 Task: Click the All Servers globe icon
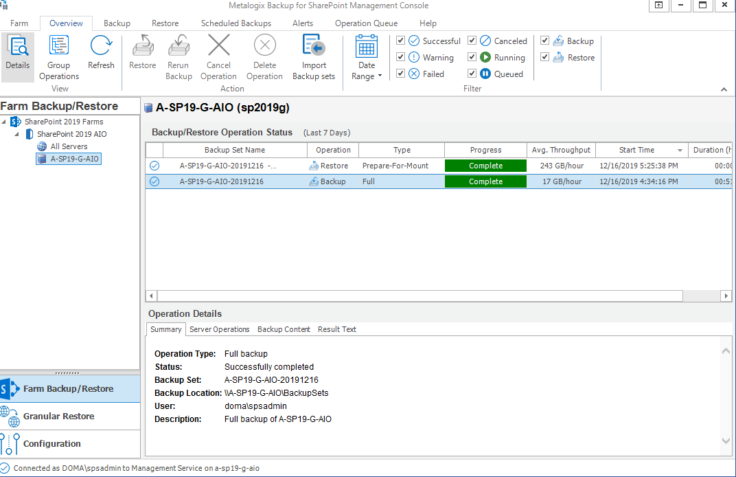pos(42,146)
